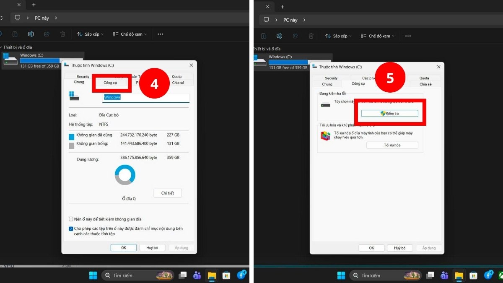Switch to Chia sẻ tab in right dialog

pos(425,84)
